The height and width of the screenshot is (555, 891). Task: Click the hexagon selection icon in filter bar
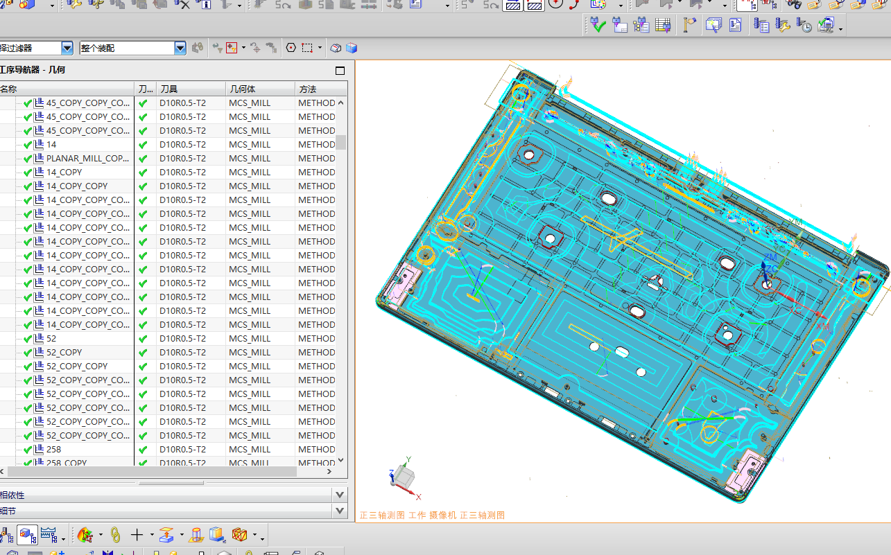click(291, 48)
